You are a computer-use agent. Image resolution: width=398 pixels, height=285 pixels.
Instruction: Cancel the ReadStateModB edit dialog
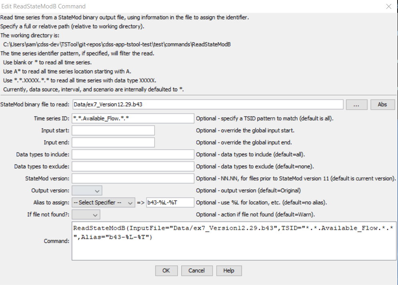pos(197,271)
